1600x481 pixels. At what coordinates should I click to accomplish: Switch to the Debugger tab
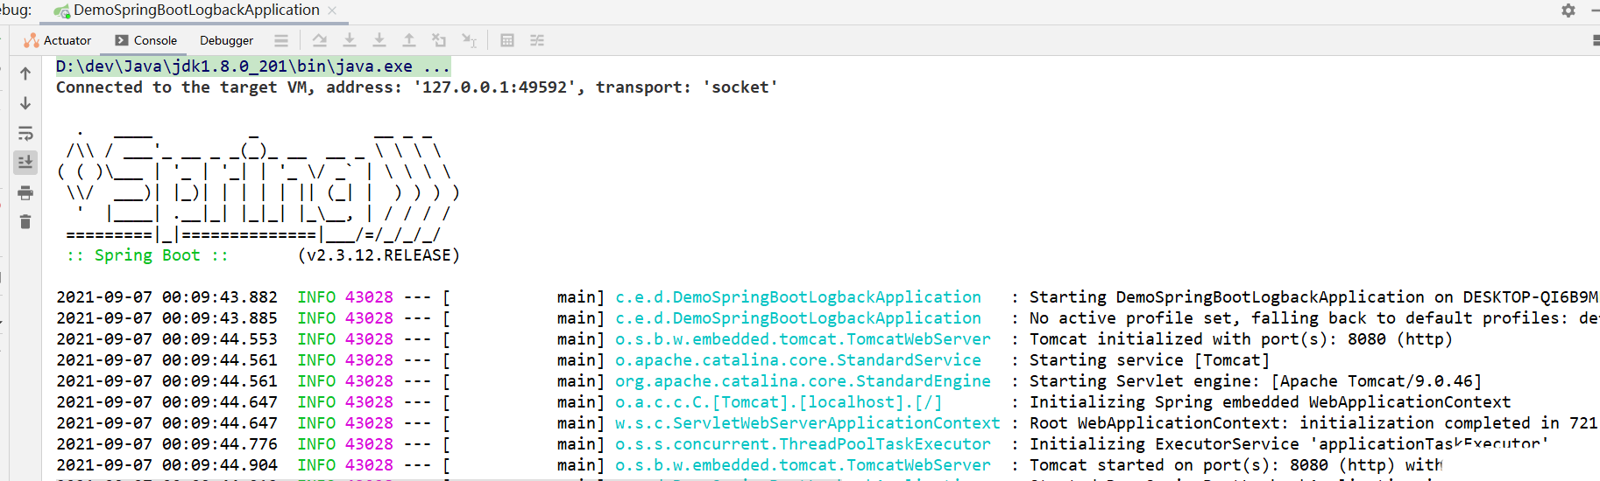(226, 40)
